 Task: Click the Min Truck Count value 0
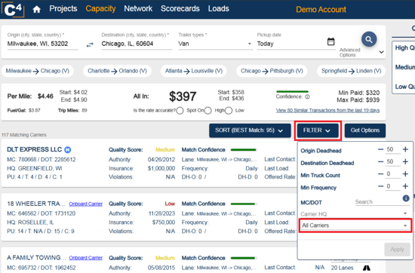pos(393,173)
